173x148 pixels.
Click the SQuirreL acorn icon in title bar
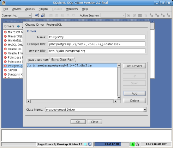[x=4, y=3]
